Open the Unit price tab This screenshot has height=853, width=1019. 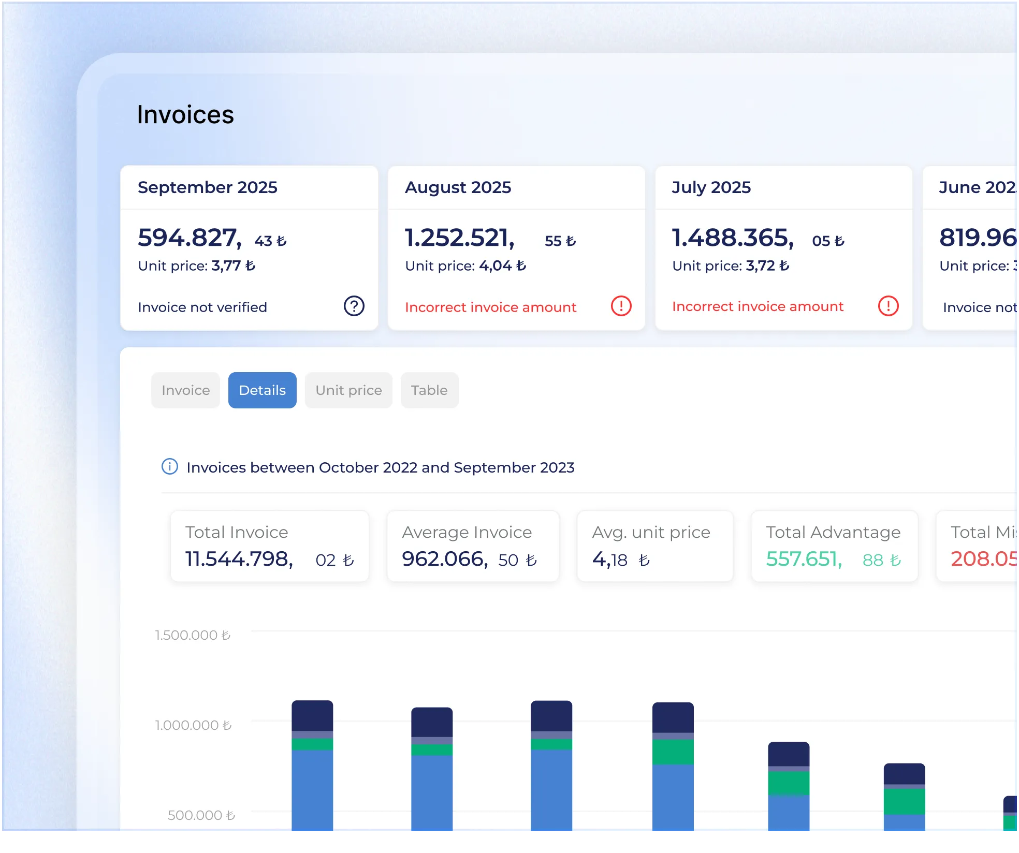point(348,390)
